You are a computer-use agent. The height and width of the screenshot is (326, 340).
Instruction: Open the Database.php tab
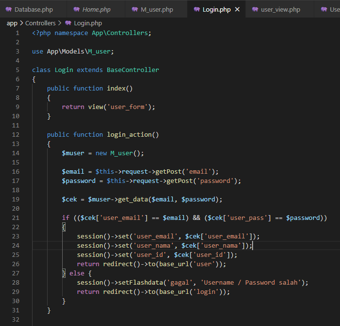point(34,10)
